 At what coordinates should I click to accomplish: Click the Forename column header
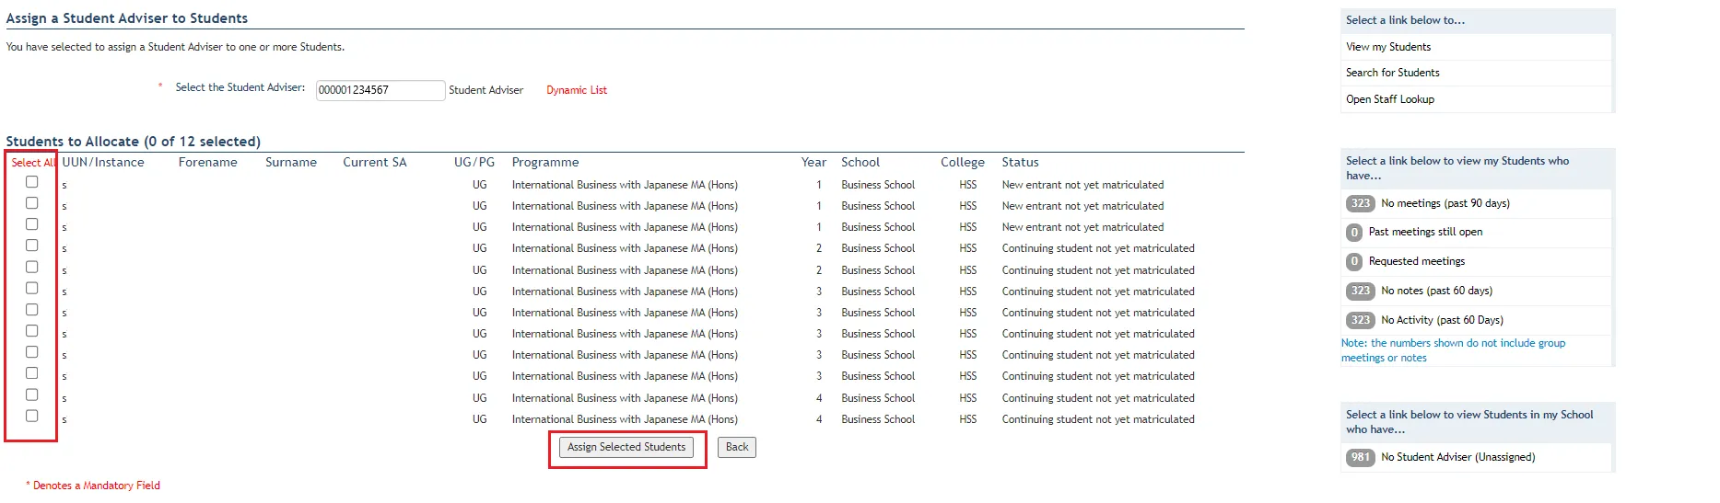pos(208,163)
